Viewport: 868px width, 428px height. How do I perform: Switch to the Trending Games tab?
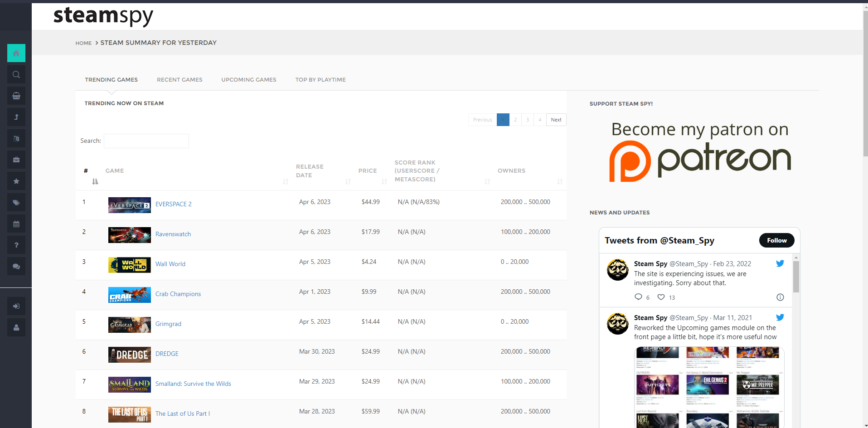click(x=112, y=80)
